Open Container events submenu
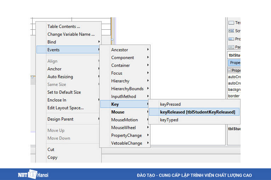 click(125, 65)
